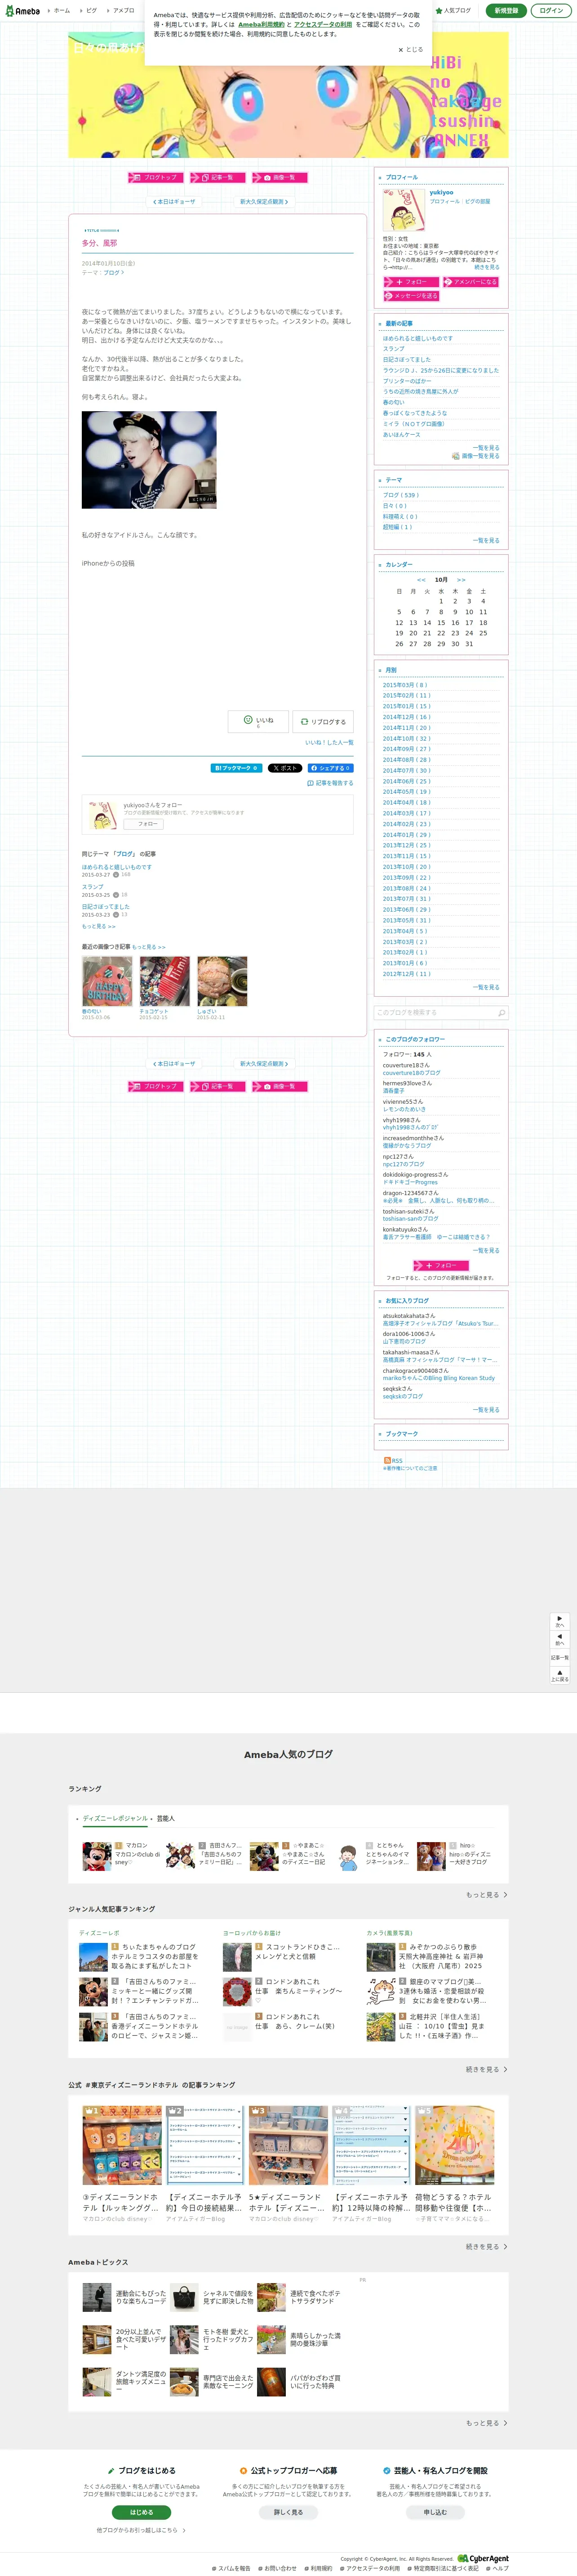Go to next post 新大久保定点観測 at the top
This screenshot has height=2576, width=577.
pos(263,202)
